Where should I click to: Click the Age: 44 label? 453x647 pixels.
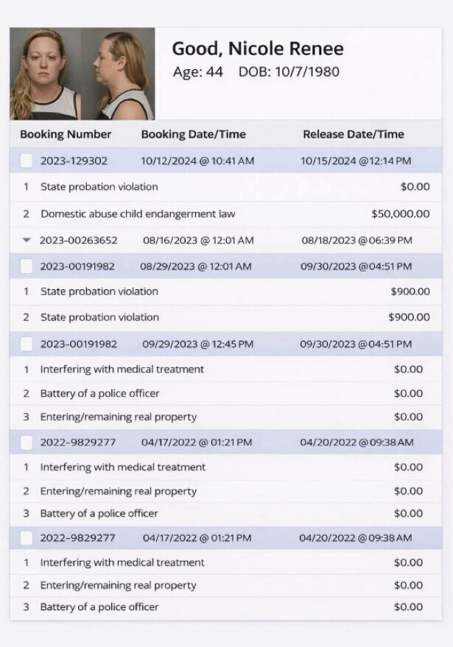coord(197,72)
